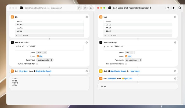This screenshot has height=108, width=185.
Task: Remove the List action in Expansion 2
Action: (x=175, y=17)
